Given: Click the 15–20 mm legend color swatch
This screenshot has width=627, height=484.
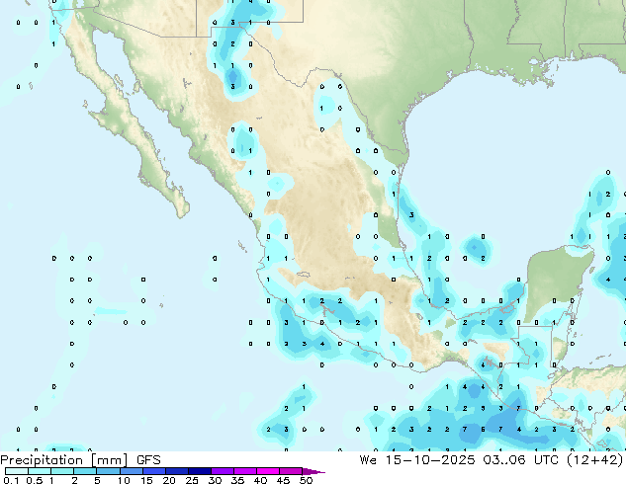Looking at the screenshot, I should [153, 471].
